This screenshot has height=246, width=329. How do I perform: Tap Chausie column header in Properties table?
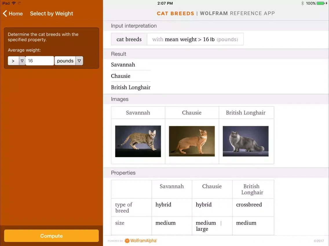[x=212, y=189]
